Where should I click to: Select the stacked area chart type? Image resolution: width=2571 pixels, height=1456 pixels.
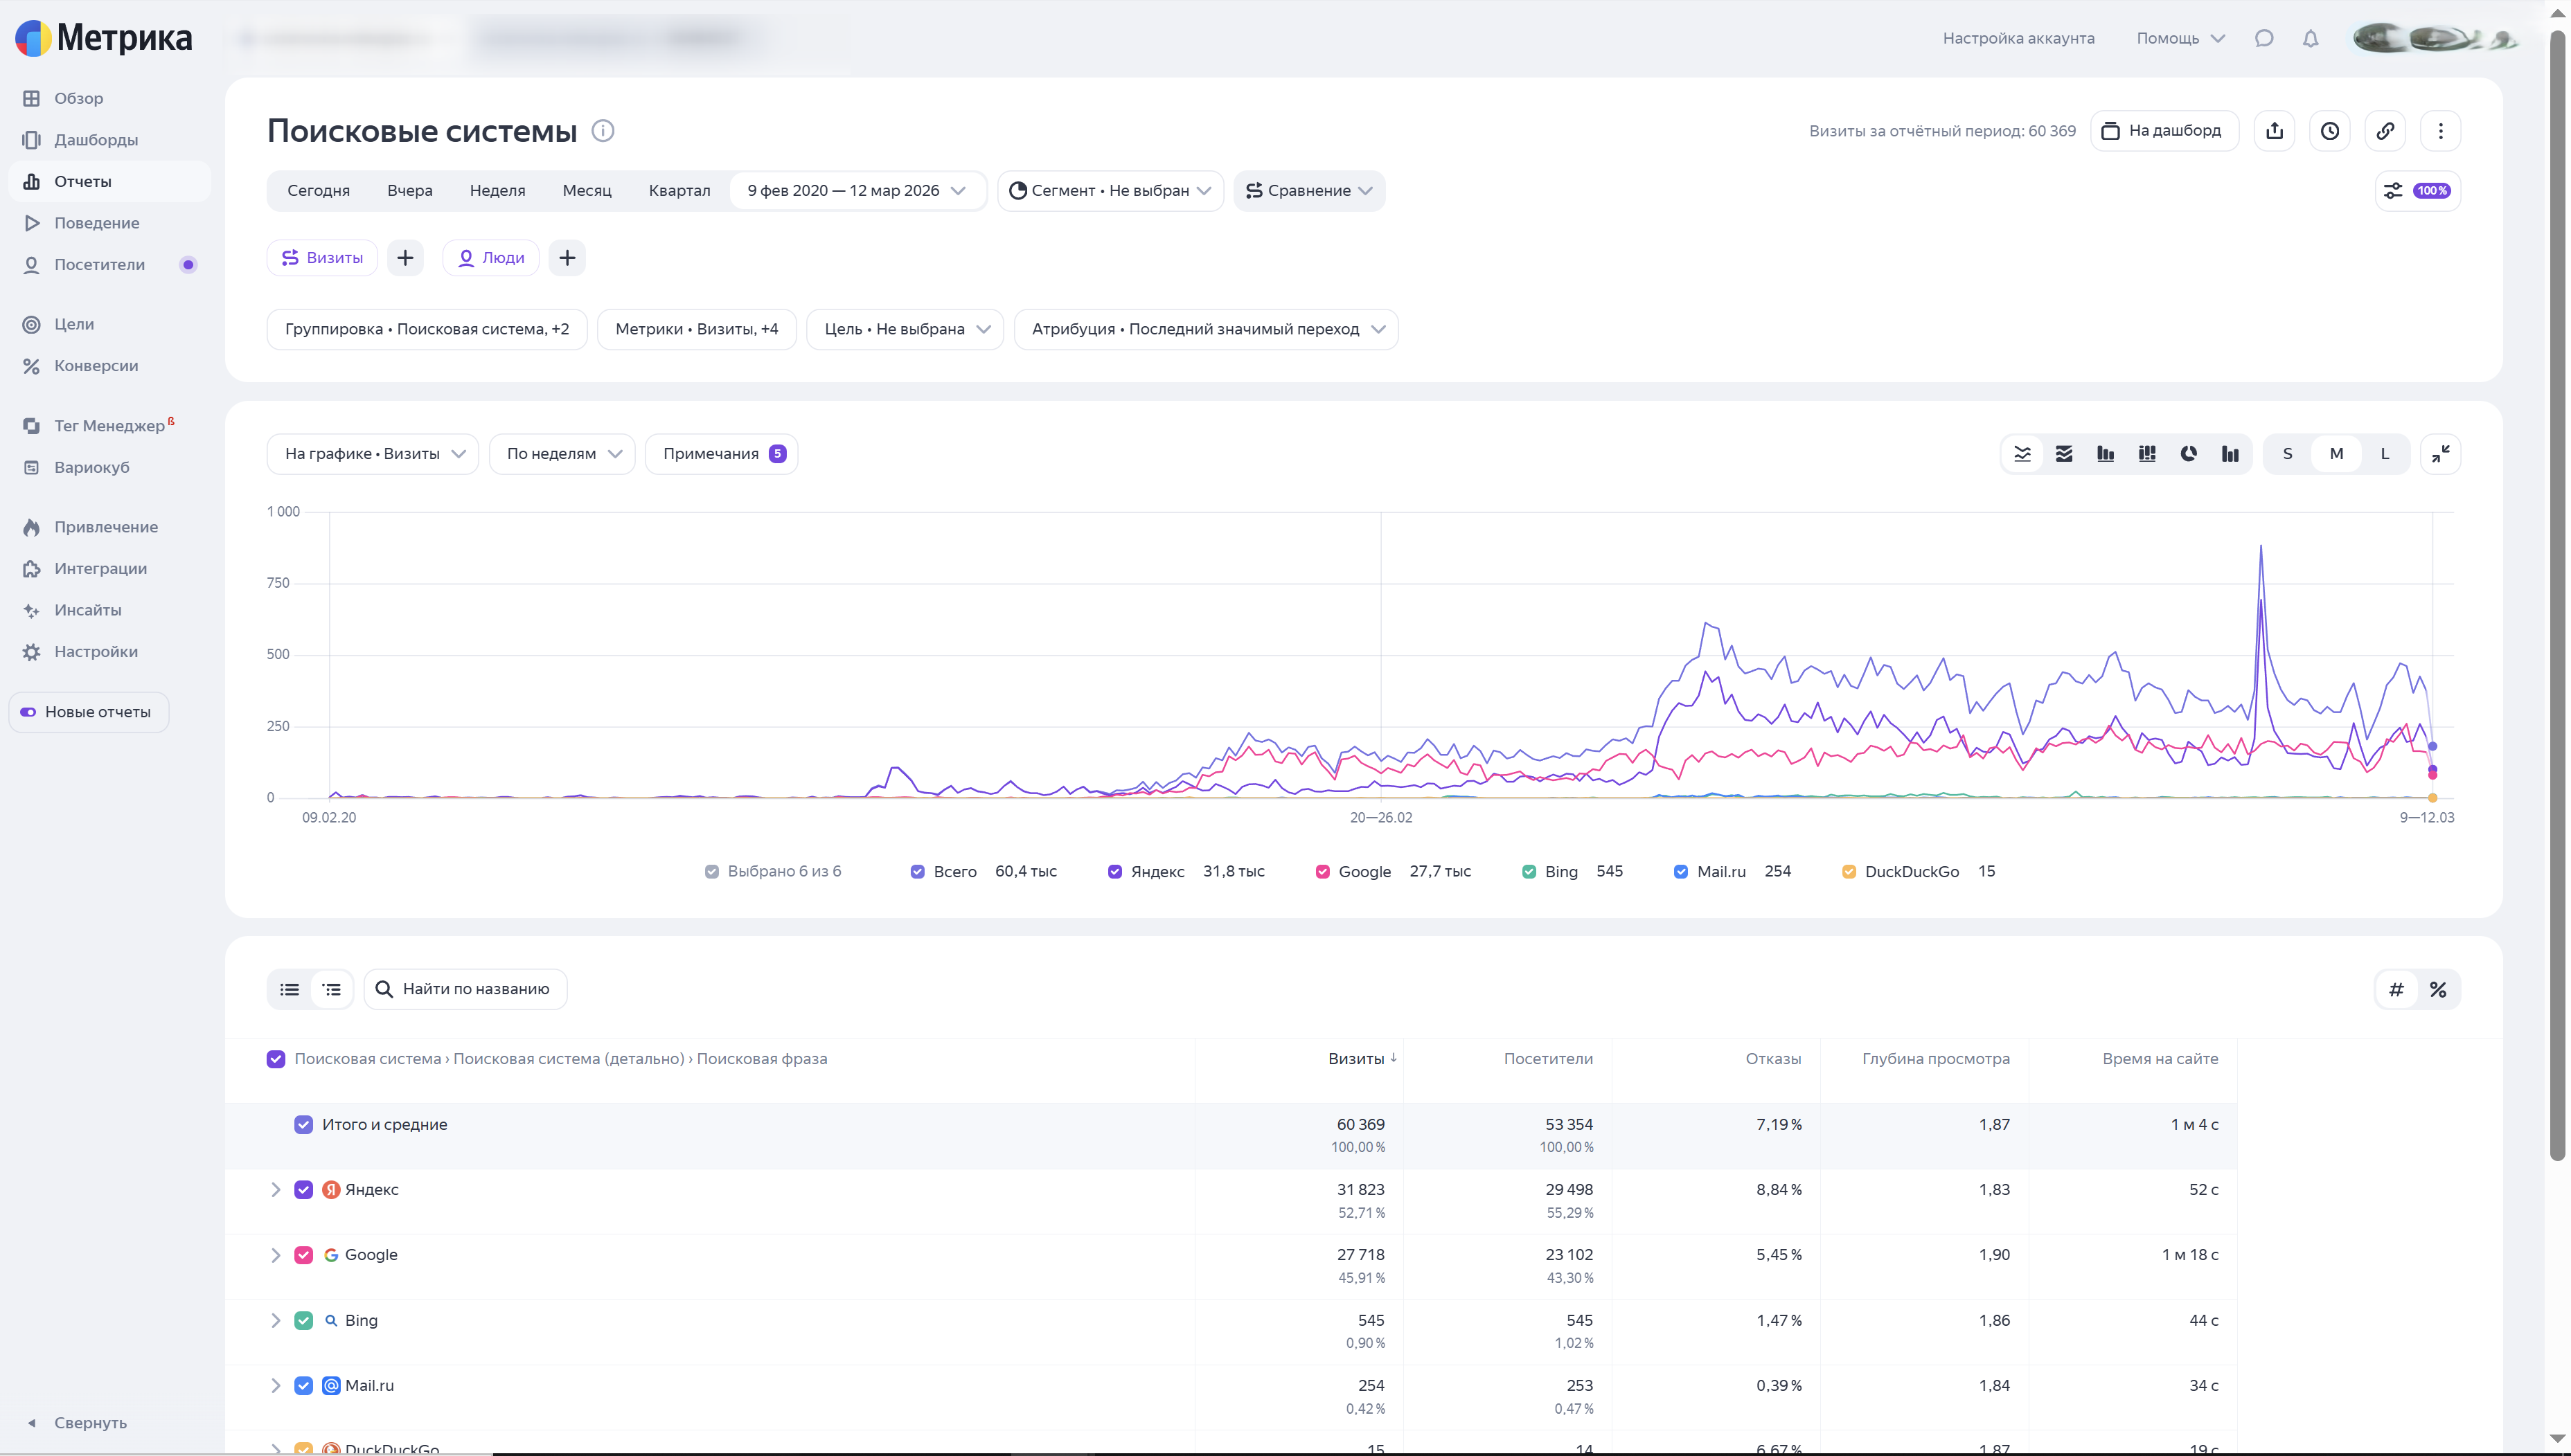2064,454
